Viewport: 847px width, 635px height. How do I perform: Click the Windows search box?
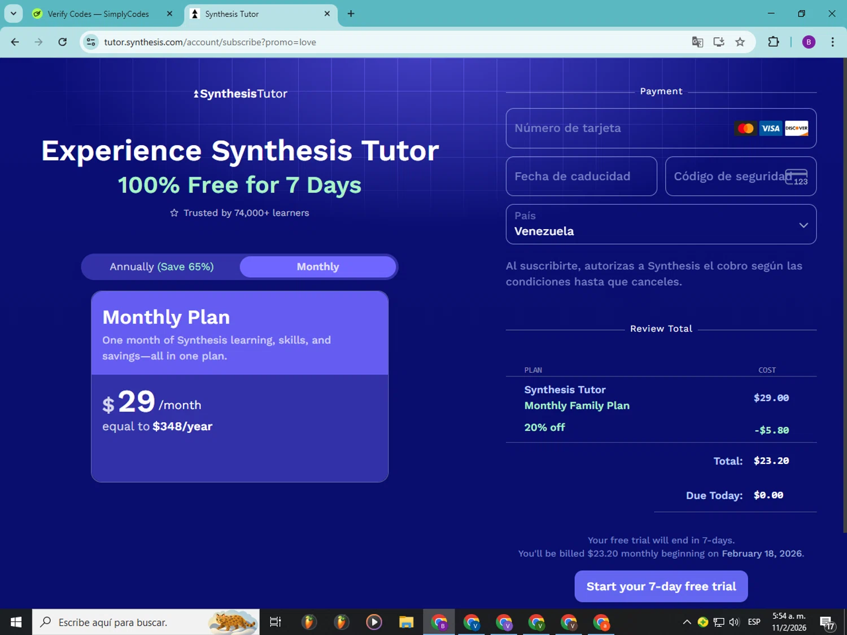tap(146, 622)
